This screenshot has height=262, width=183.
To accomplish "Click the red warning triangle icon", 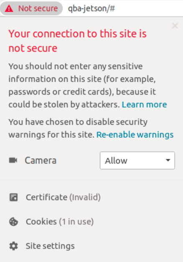I will click(9, 8).
